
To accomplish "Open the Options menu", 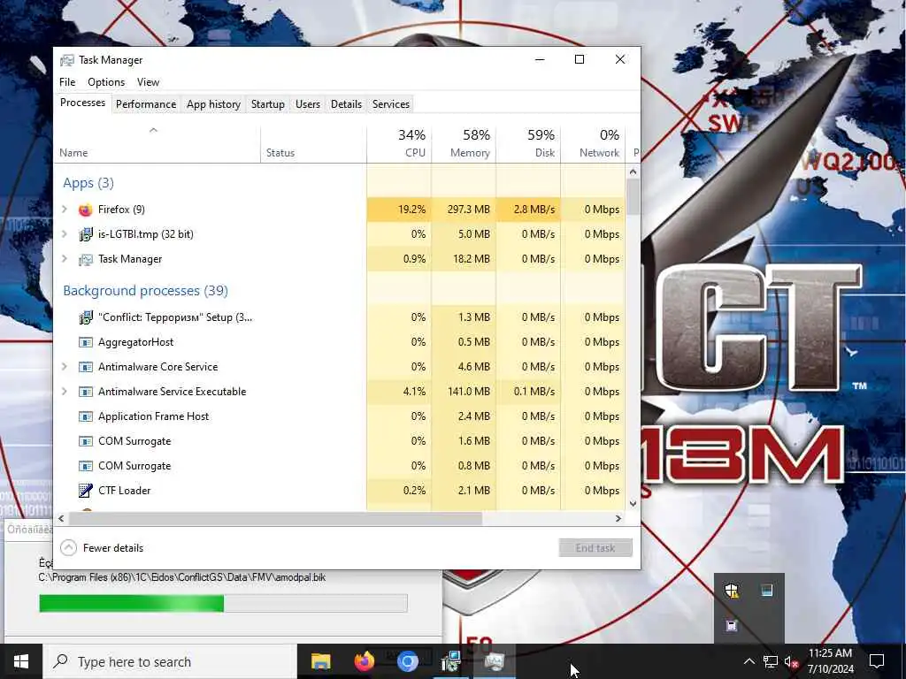I will pyautogui.click(x=106, y=82).
